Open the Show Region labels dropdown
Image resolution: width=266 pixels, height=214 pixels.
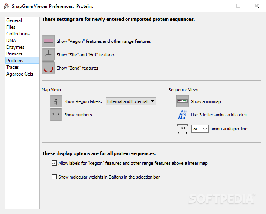pyautogui.click(x=131, y=101)
